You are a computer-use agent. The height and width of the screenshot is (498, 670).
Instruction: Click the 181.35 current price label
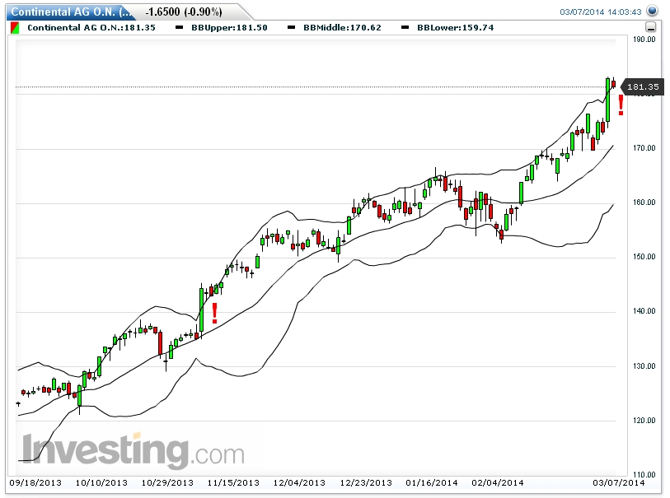click(x=643, y=87)
